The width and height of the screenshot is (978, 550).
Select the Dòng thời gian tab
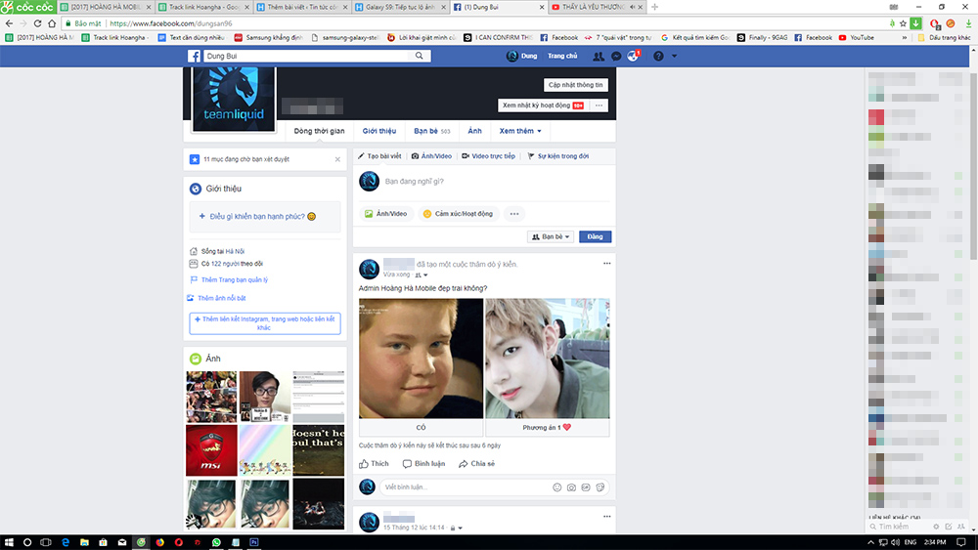[320, 131]
